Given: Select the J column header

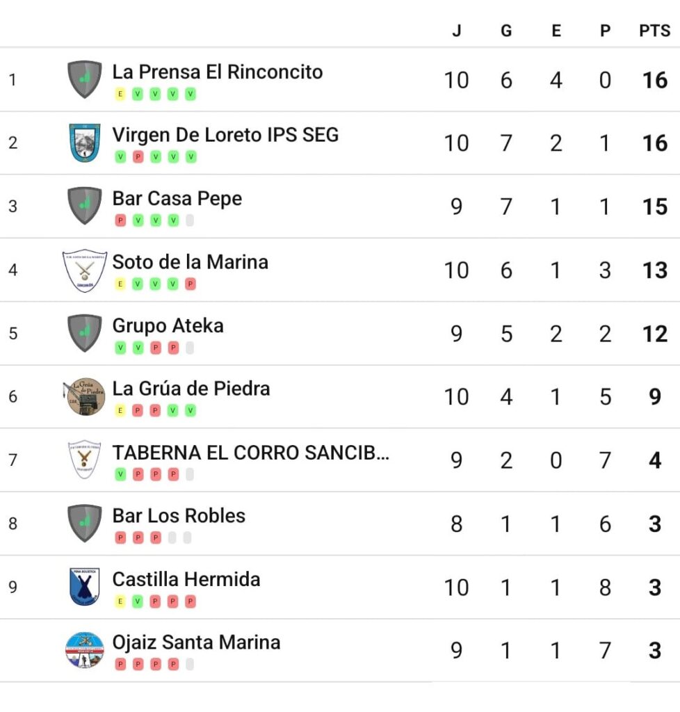Looking at the screenshot, I should click(457, 31).
